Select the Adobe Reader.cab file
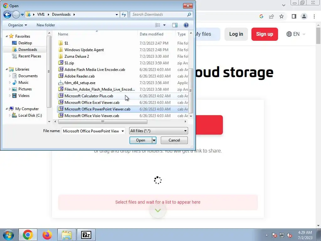The image size is (321, 241). (79, 76)
